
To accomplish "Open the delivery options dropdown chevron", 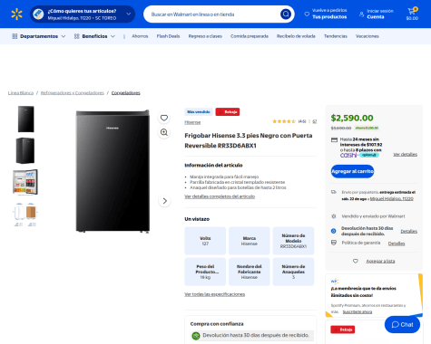I will tap(129, 14).
